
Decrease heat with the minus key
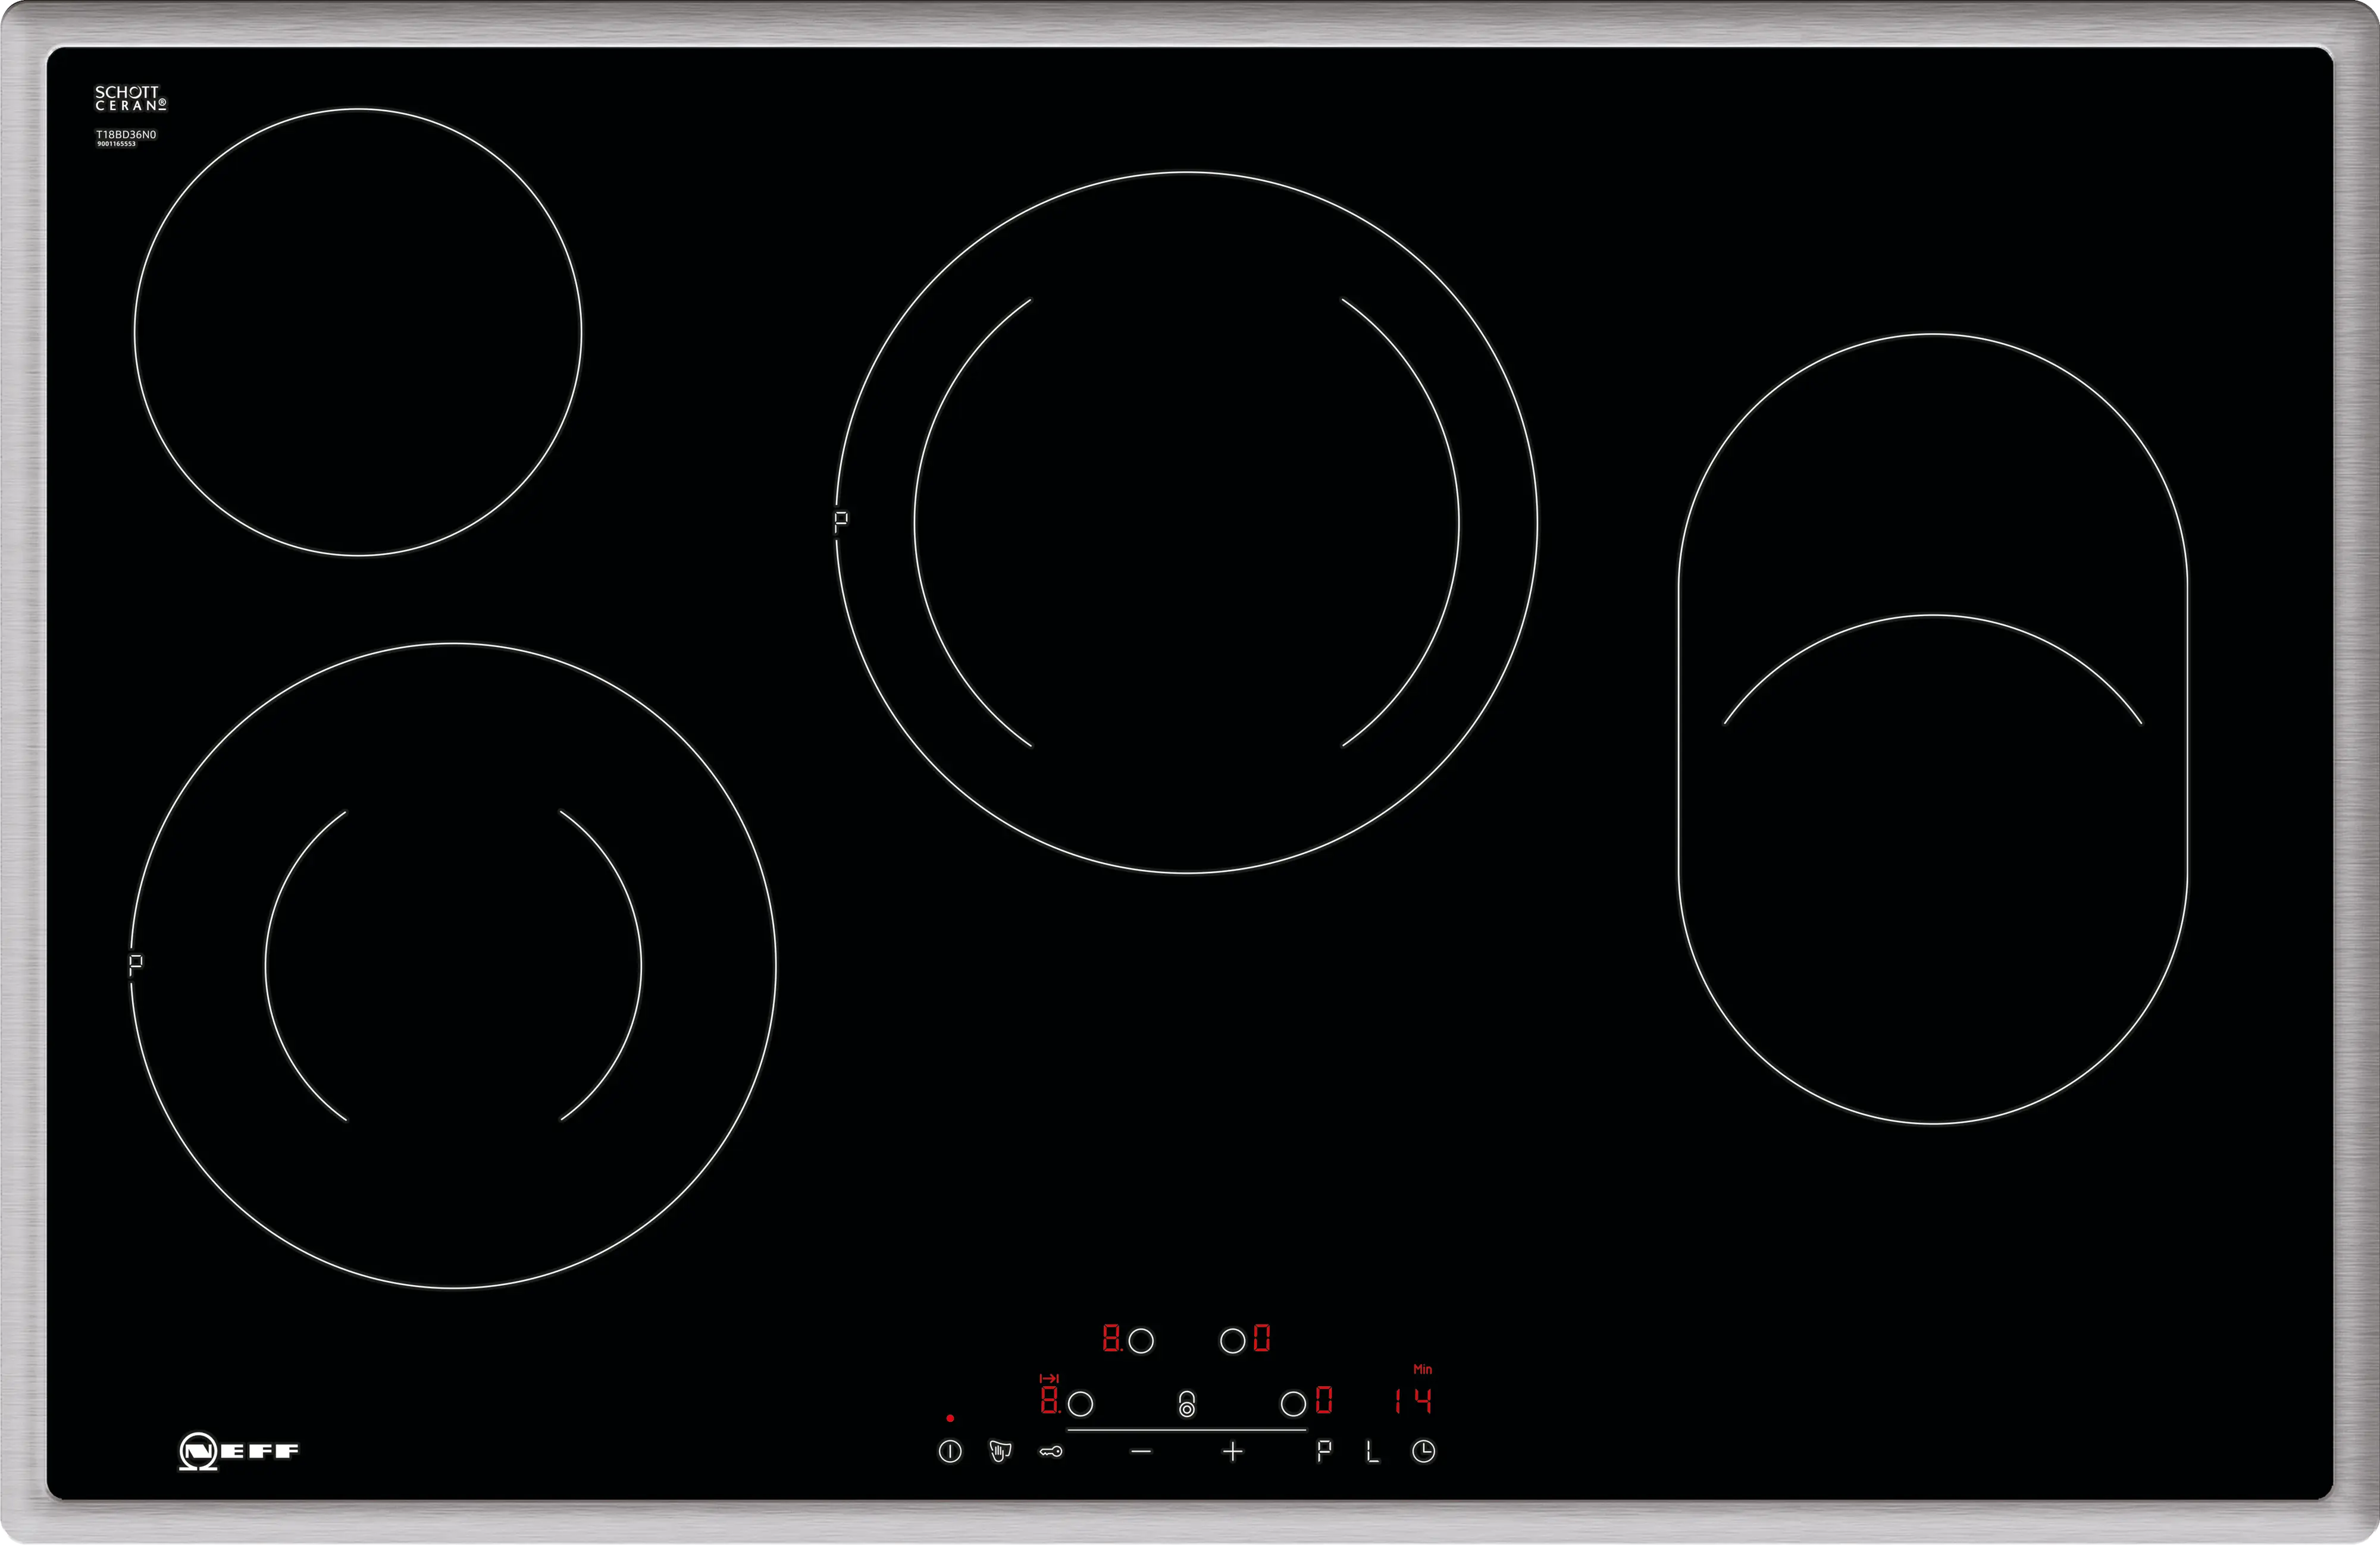pyautogui.click(x=1141, y=1451)
